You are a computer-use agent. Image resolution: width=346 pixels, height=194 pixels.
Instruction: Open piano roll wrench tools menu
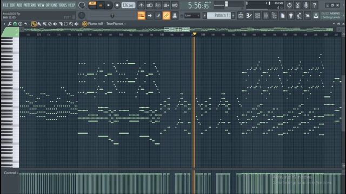coord(10,24)
